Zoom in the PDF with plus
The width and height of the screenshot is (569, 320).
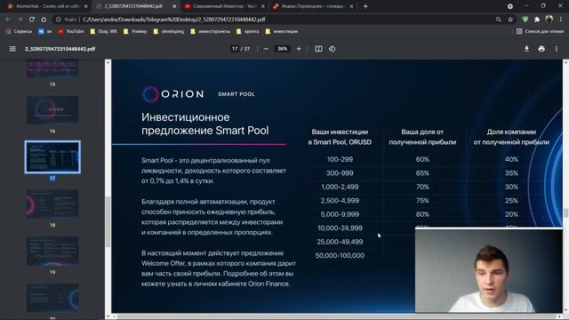tap(299, 49)
